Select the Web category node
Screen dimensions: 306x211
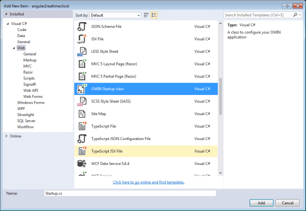(21, 48)
